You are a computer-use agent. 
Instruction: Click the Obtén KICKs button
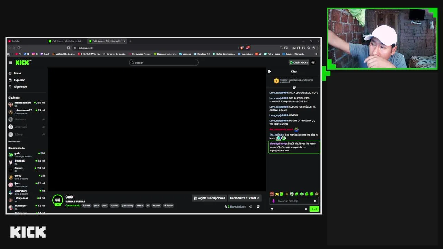point(299,63)
